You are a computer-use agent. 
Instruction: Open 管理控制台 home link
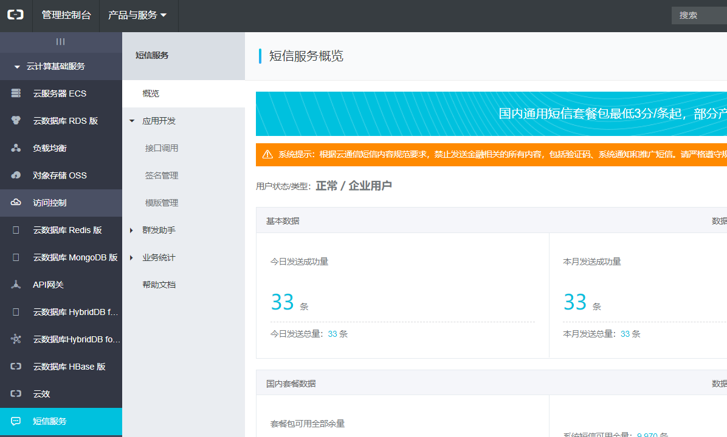(x=66, y=15)
